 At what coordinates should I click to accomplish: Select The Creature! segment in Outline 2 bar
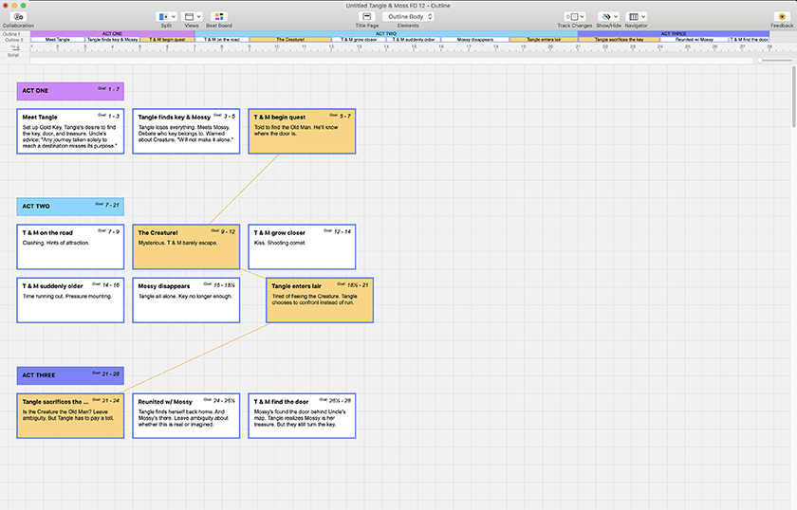point(290,40)
